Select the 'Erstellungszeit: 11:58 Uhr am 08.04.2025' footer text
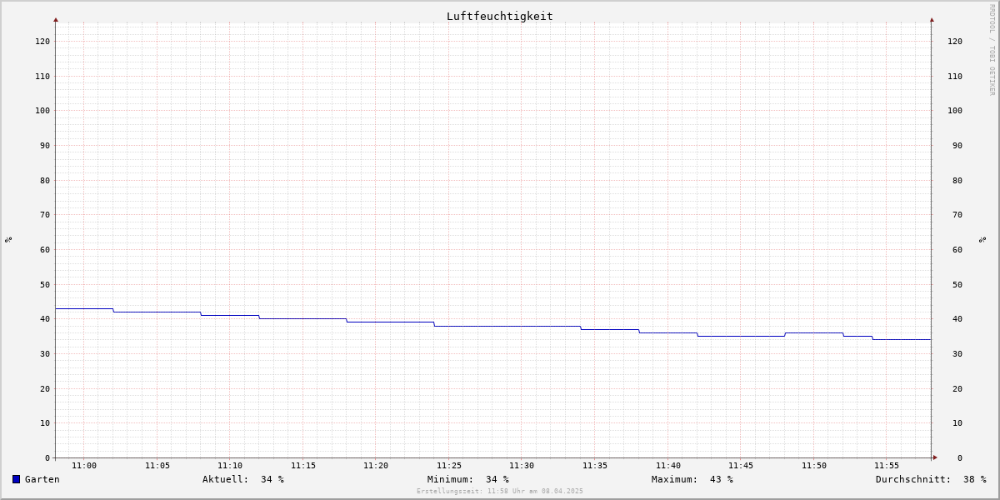The image size is (1000, 500). 500,491
